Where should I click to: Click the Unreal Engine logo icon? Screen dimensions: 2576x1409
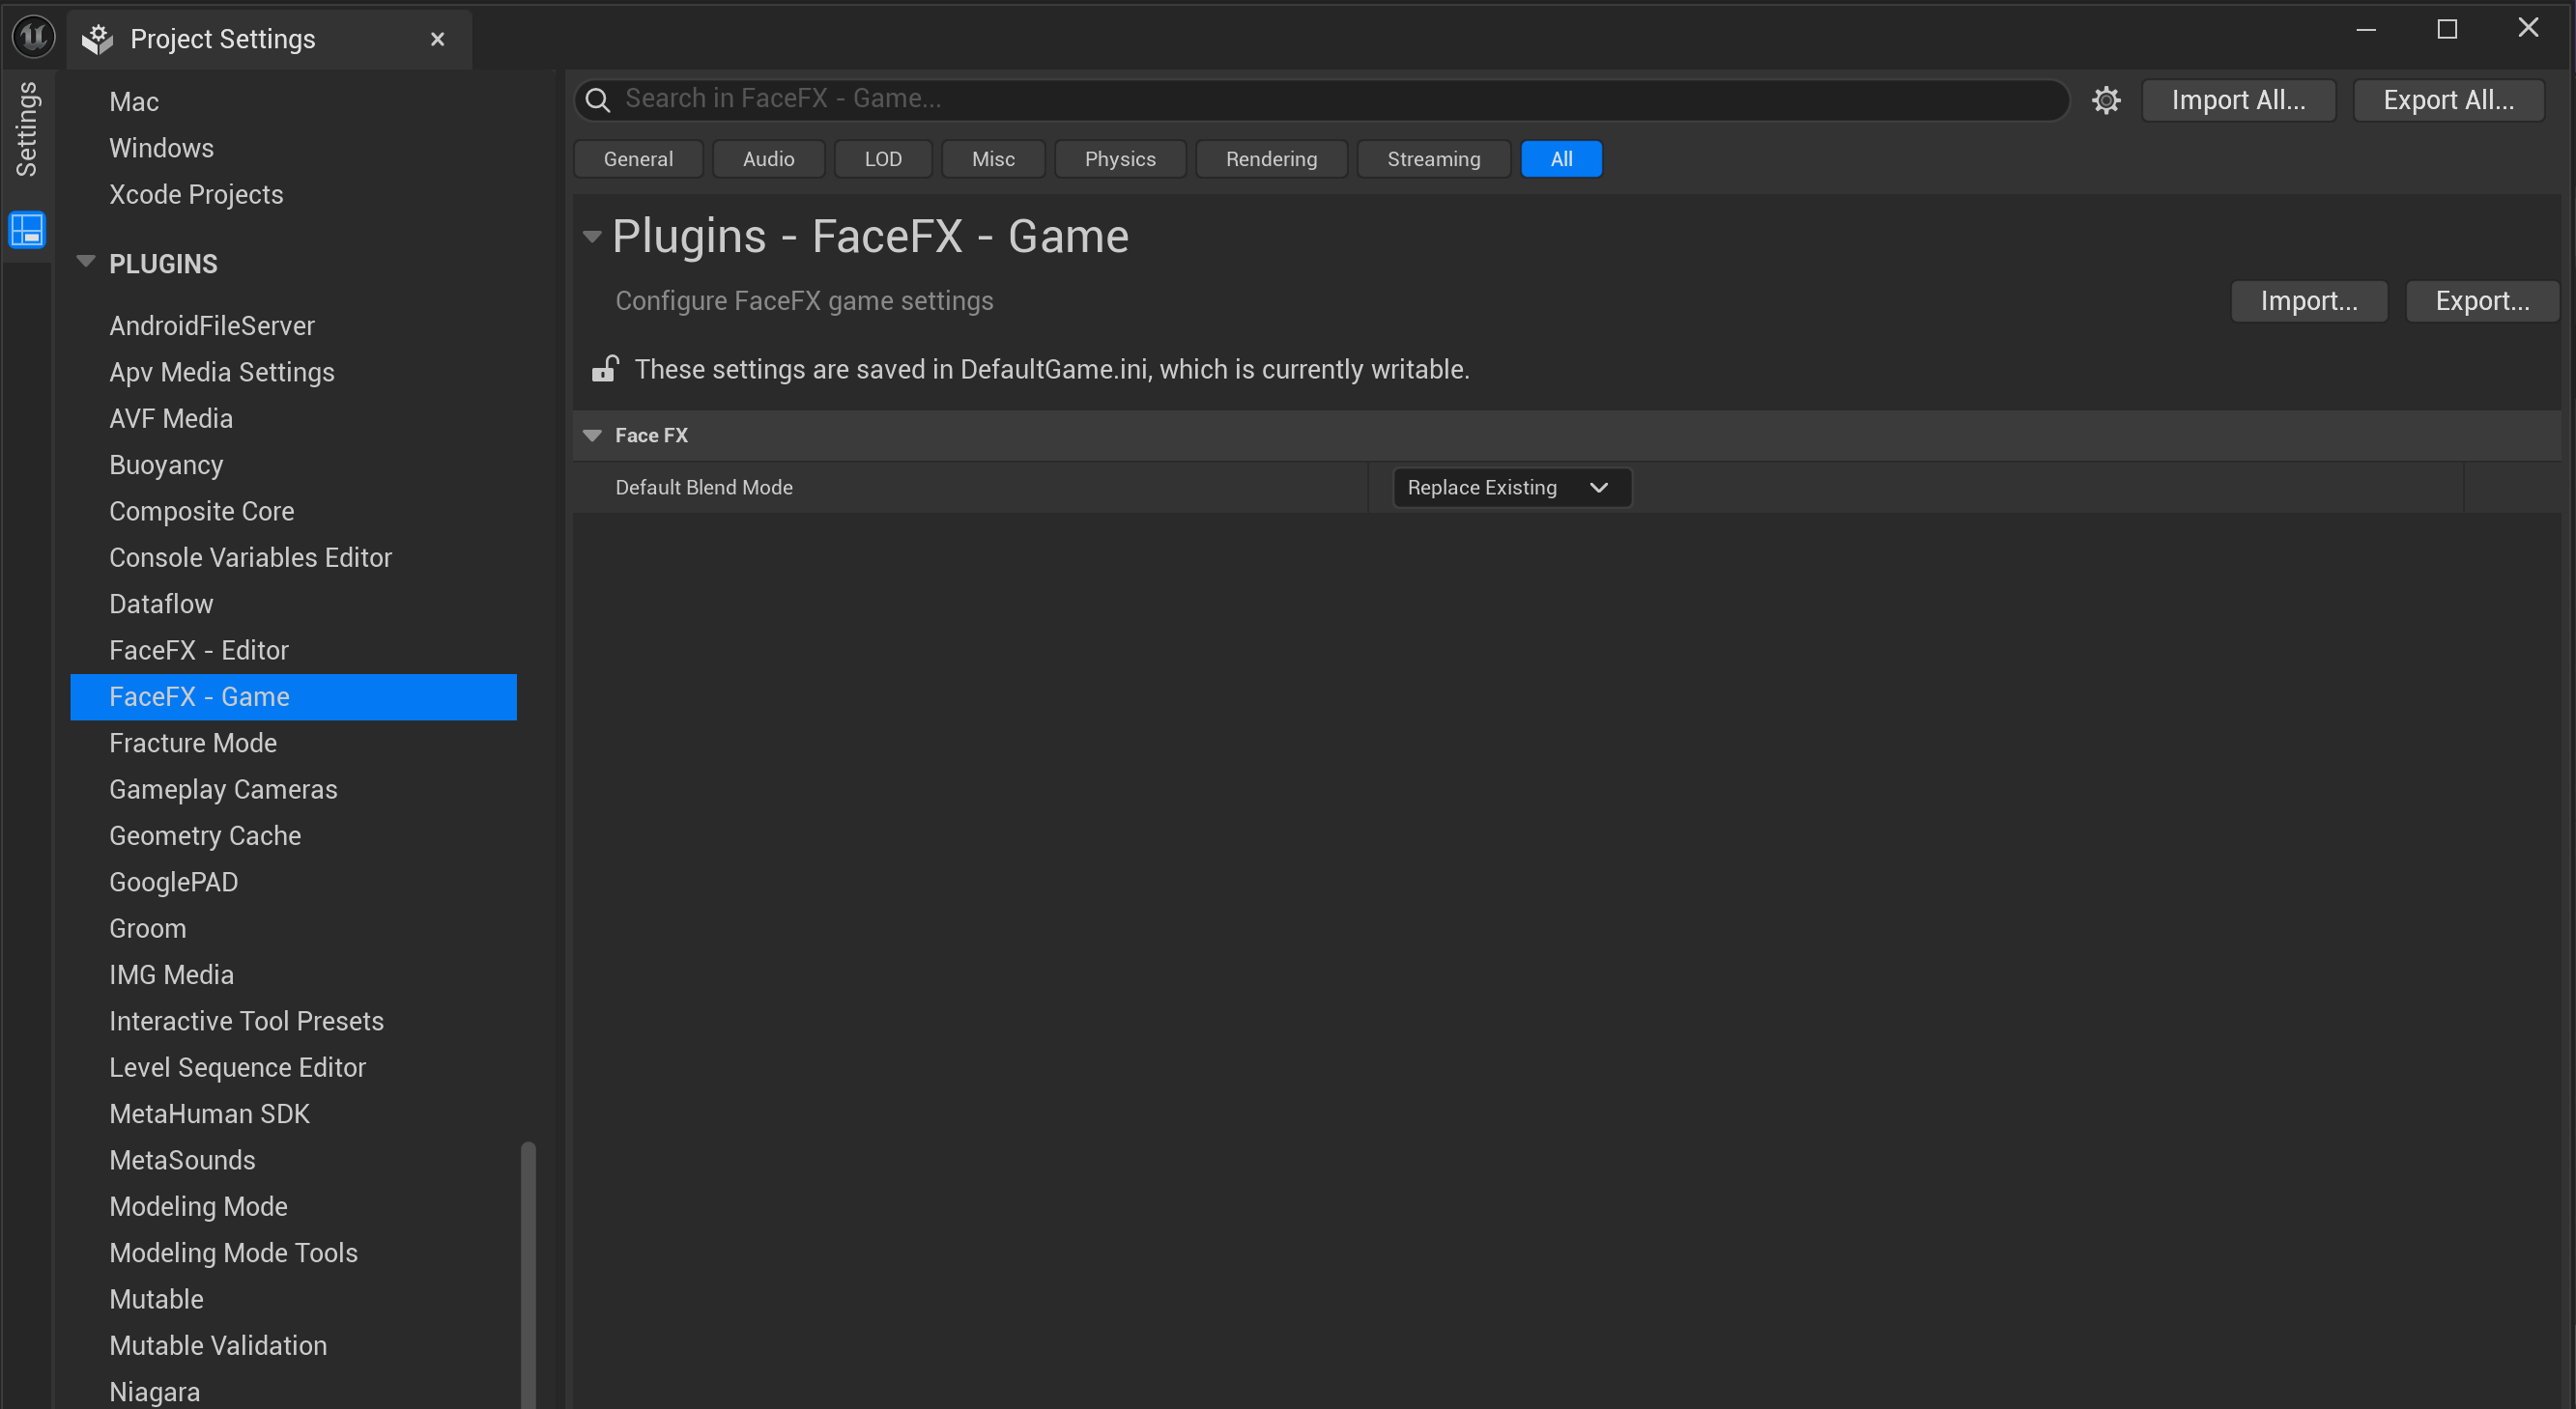33,37
